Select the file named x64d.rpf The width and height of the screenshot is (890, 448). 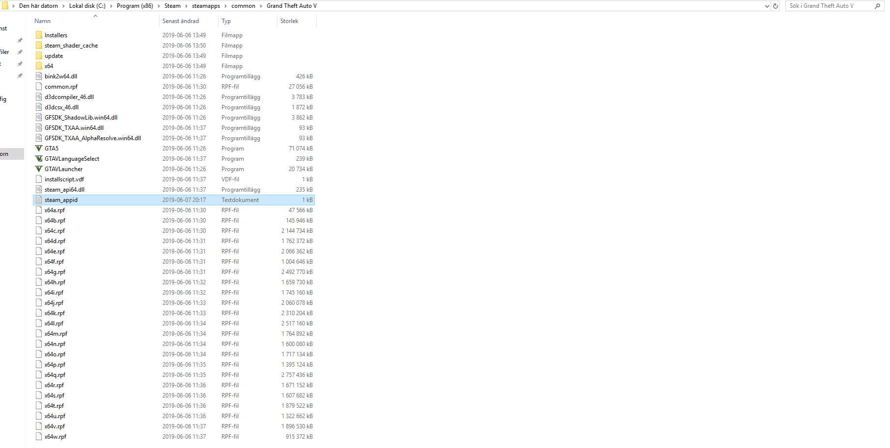[x=55, y=241]
